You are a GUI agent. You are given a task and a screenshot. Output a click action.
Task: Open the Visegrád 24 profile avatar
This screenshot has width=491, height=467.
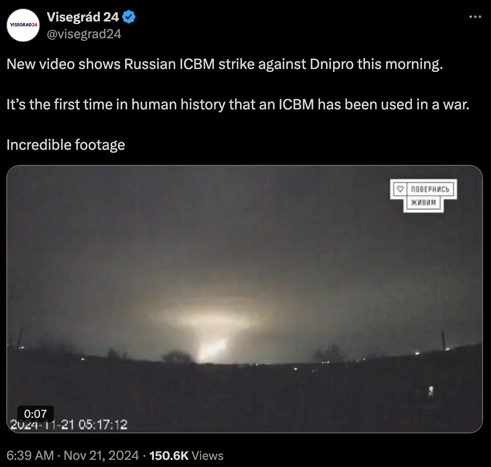tap(23, 25)
